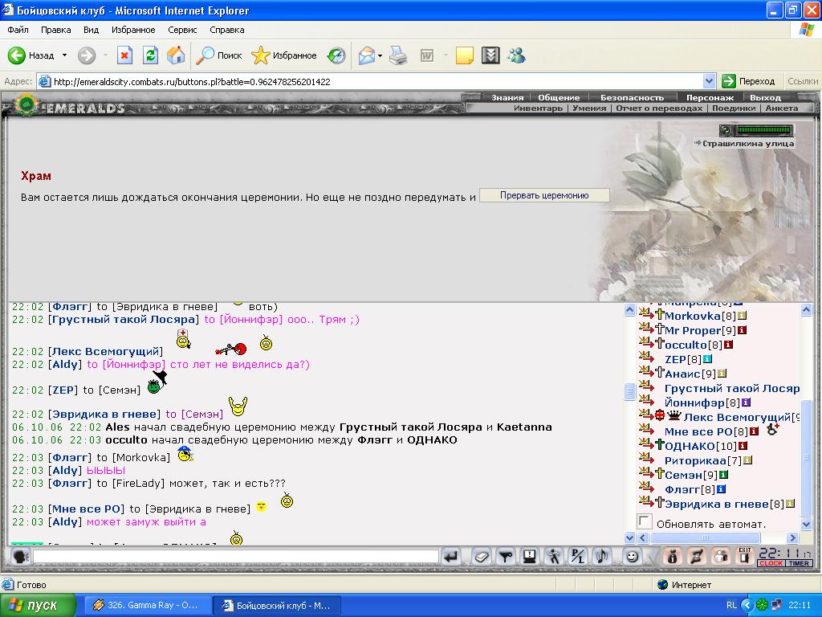The image size is (822, 617).
Task: Open the Анкета link
Action: coord(781,108)
